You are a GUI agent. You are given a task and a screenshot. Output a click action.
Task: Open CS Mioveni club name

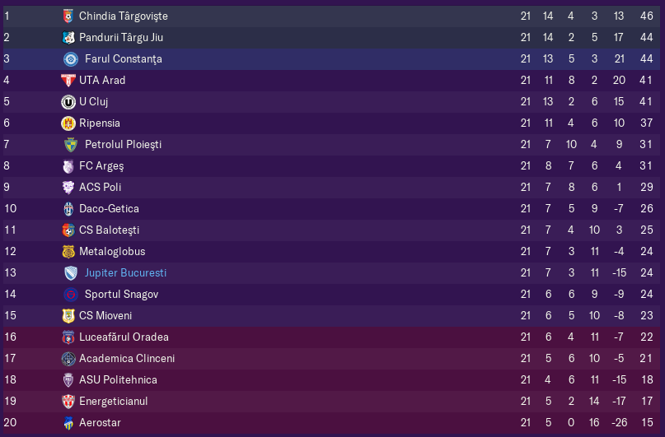(x=105, y=316)
